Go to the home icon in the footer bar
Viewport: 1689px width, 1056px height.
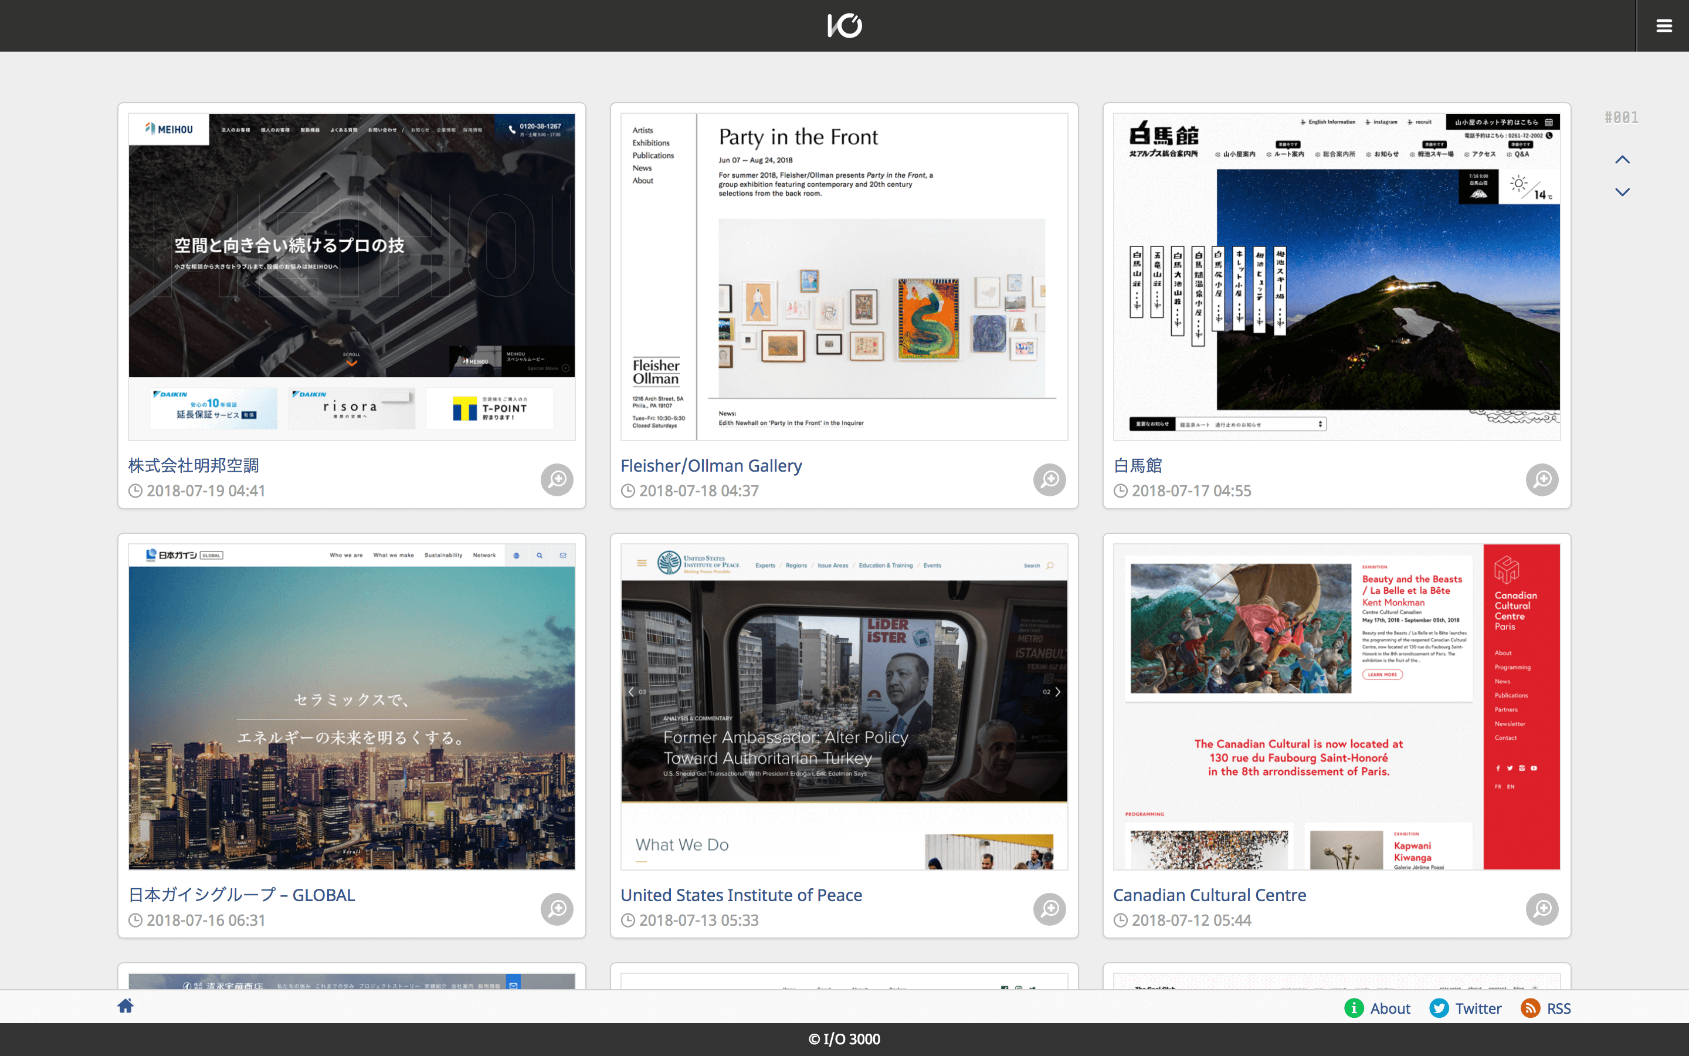tap(126, 1006)
